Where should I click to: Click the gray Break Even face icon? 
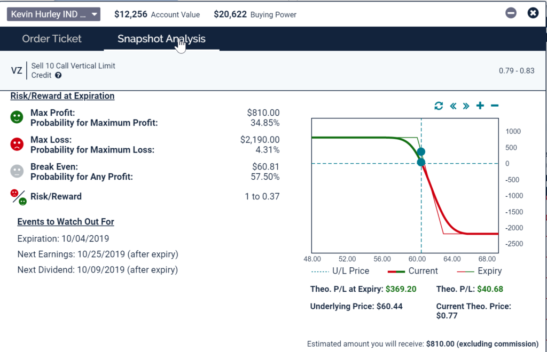pyautogui.click(x=17, y=171)
